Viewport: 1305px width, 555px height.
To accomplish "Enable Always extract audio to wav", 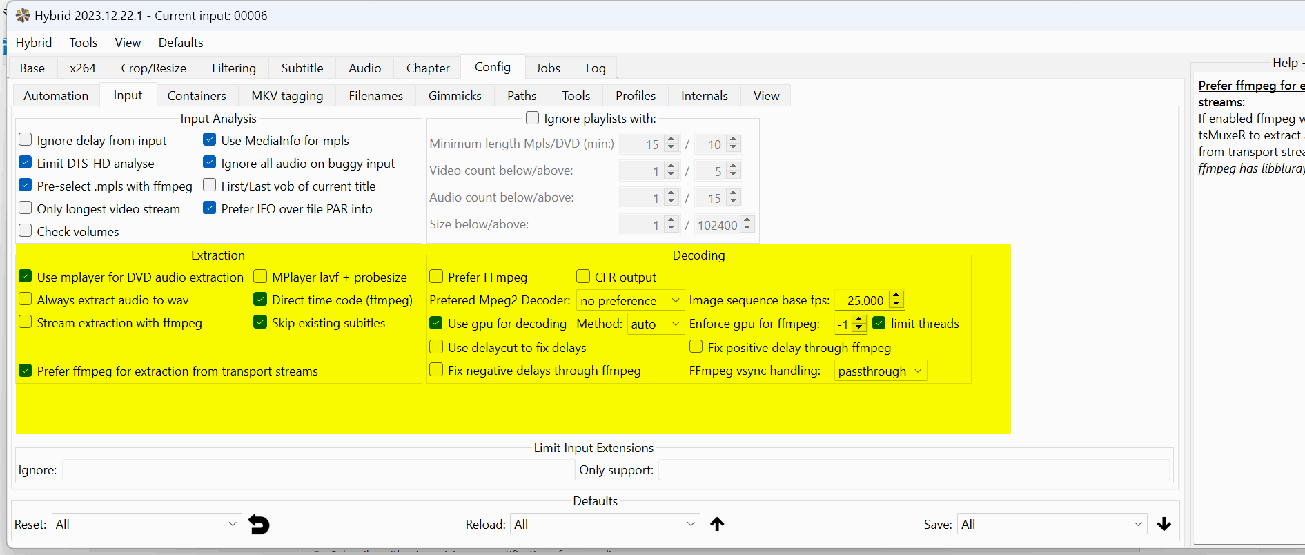I will coord(26,299).
